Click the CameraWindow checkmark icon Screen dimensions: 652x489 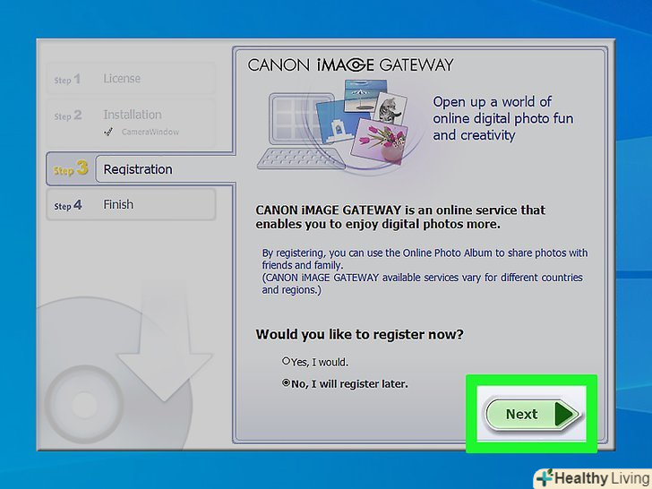click(108, 133)
